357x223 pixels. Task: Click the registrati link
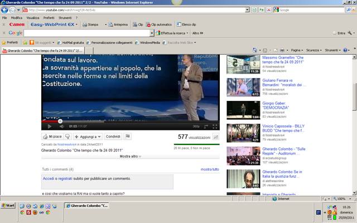pos(65,178)
